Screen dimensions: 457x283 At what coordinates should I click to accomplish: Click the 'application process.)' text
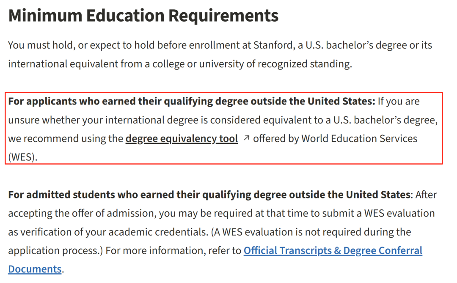click(x=55, y=251)
